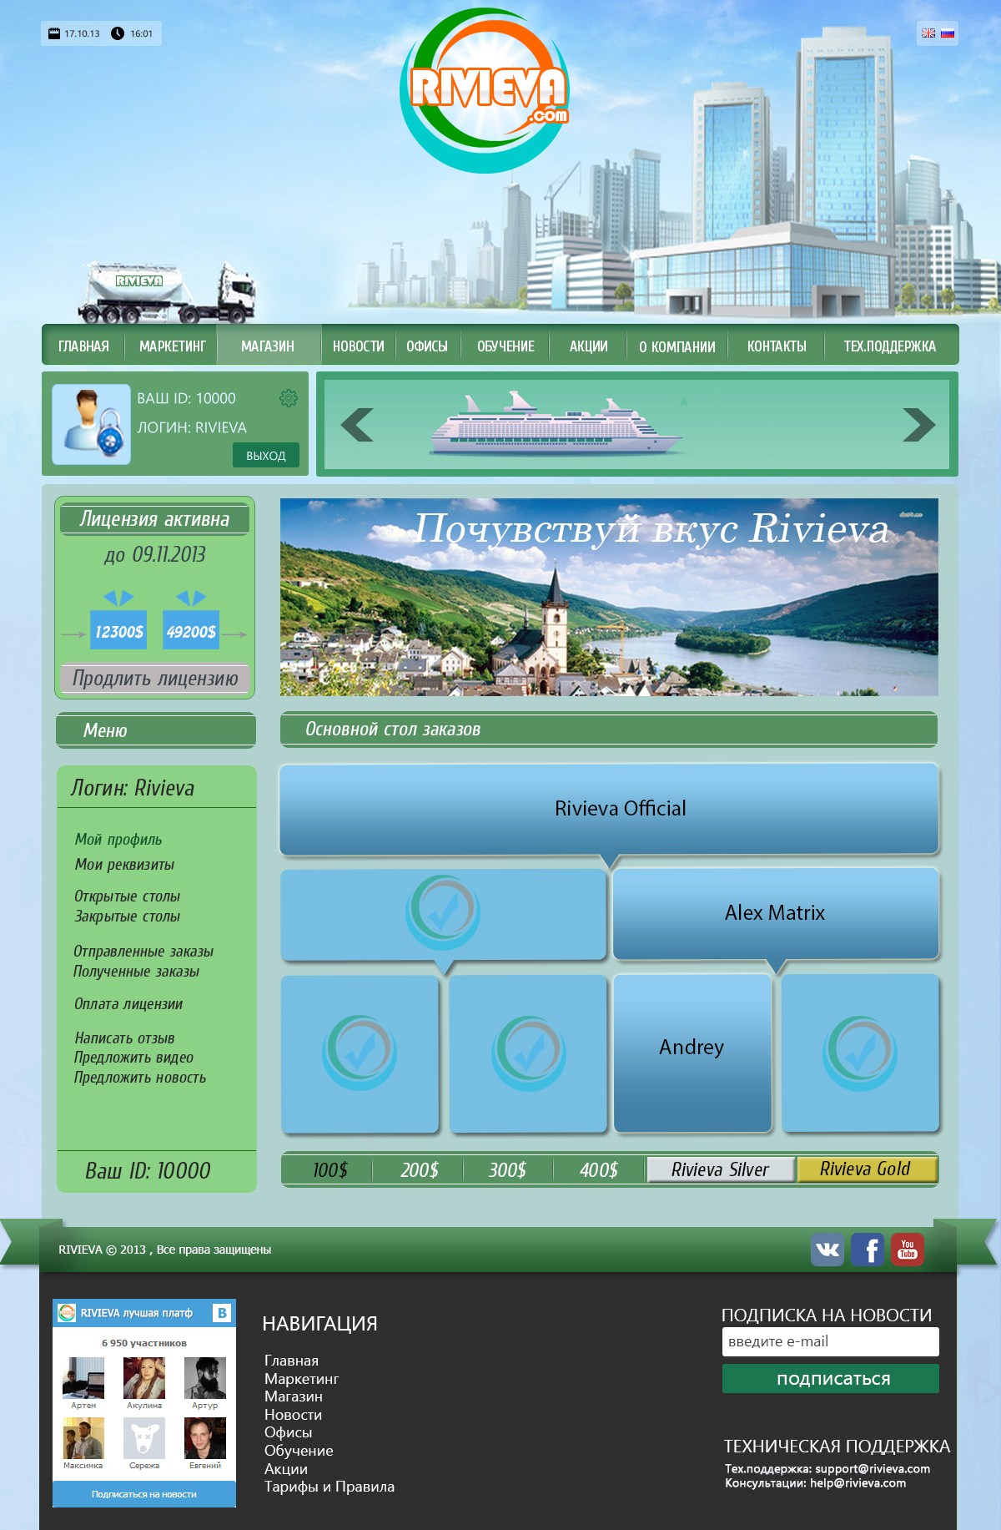
Task: Go to next slide with right arrow
Action: point(919,425)
